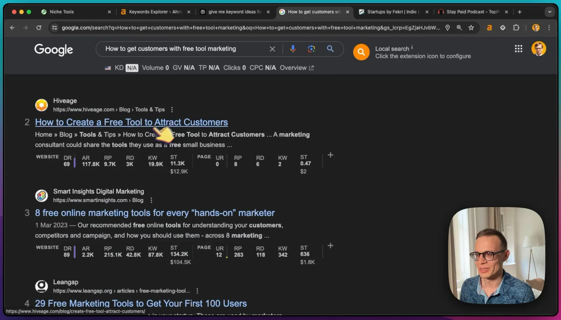
Task: Open more options for the Leangap result
Action: tap(197, 291)
